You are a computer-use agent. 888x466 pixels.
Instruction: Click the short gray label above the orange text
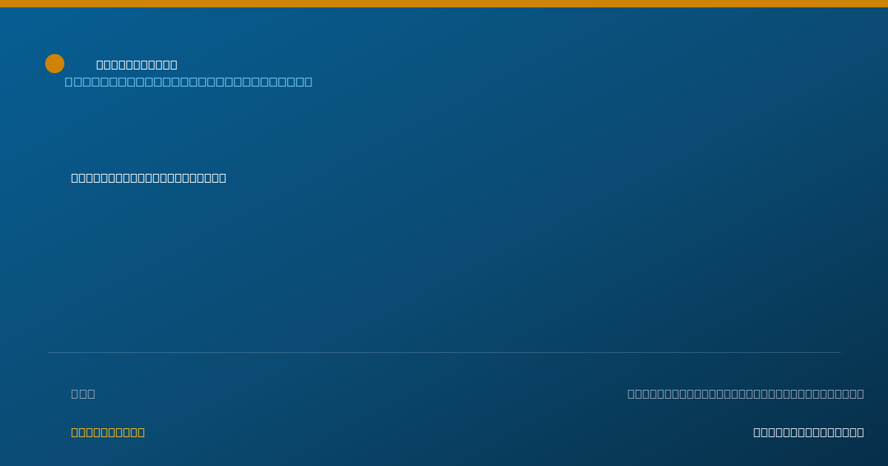[83, 394]
